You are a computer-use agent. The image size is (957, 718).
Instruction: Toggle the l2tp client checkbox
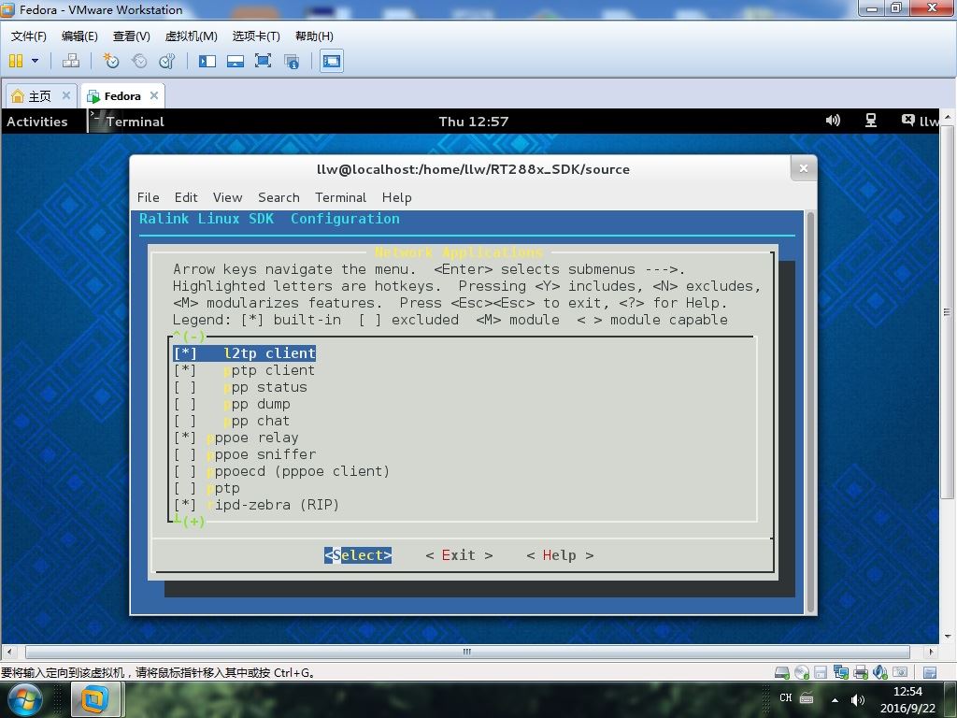(x=185, y=353)
